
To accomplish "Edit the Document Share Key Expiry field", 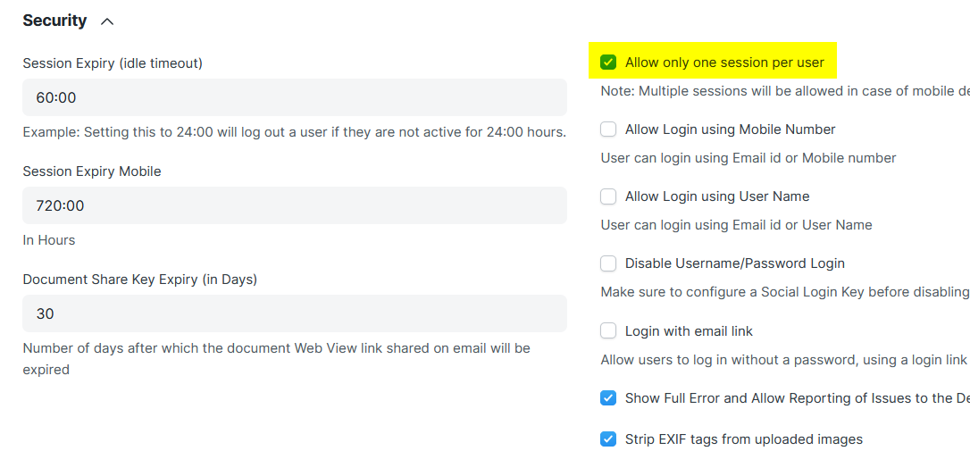I will click(295, 313).
